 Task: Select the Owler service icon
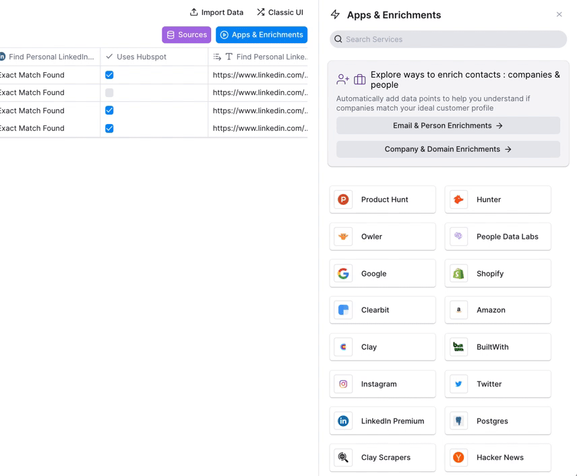coord(343,237)
